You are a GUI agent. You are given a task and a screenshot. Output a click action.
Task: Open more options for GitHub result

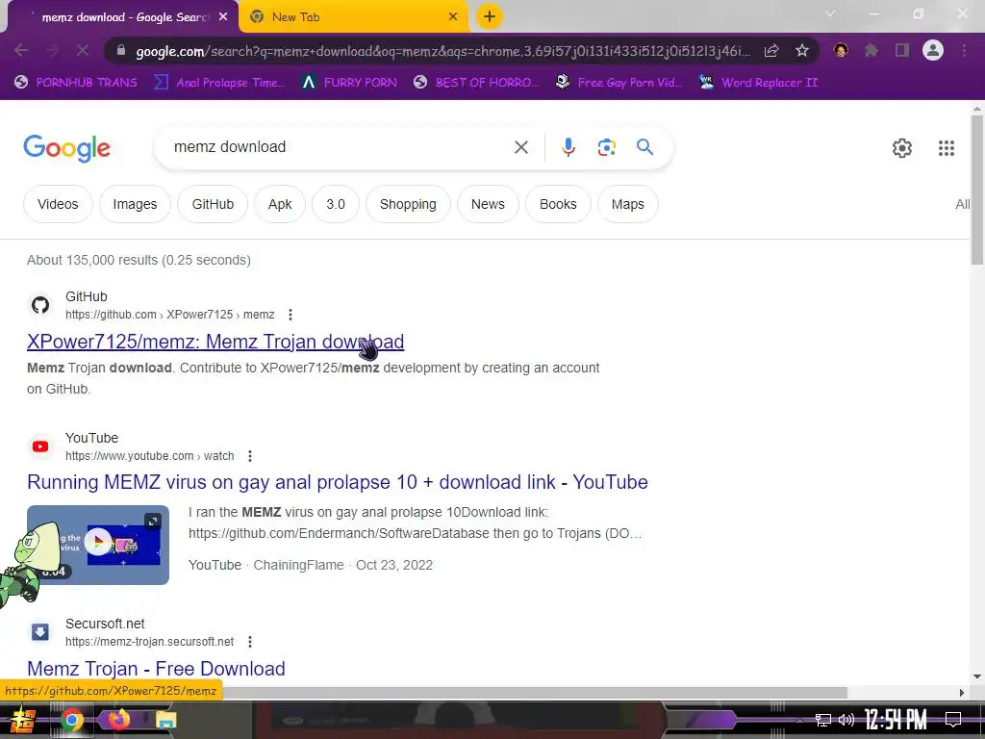tap(290, 315)
